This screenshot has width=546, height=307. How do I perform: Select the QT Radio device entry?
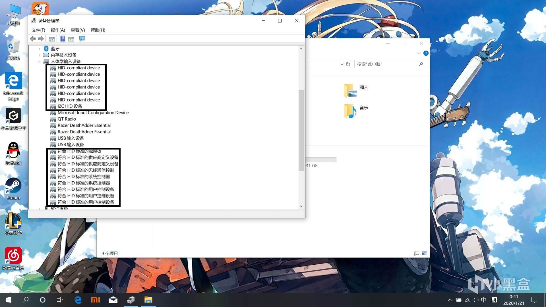click(x=67, y=119)
